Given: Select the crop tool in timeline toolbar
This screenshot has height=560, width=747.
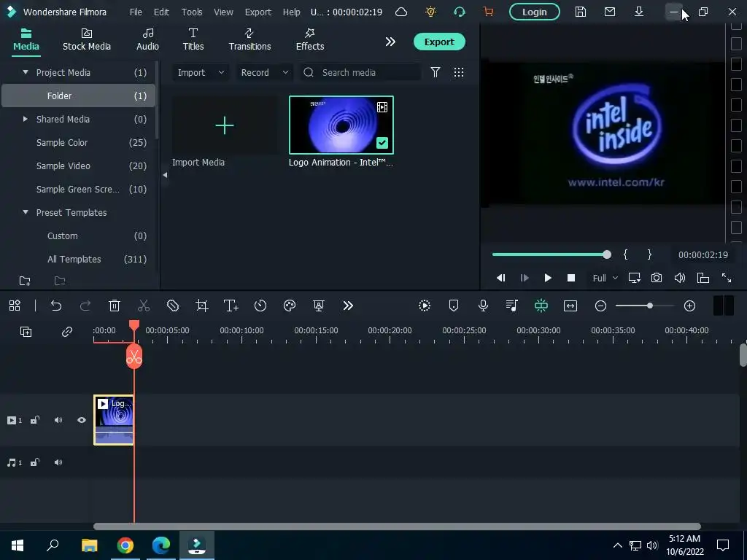Looking at the screenshot, I should [202, 306].
